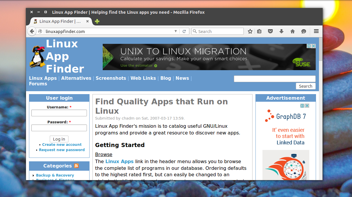Open the Screenshots menu link

[111, 78]
